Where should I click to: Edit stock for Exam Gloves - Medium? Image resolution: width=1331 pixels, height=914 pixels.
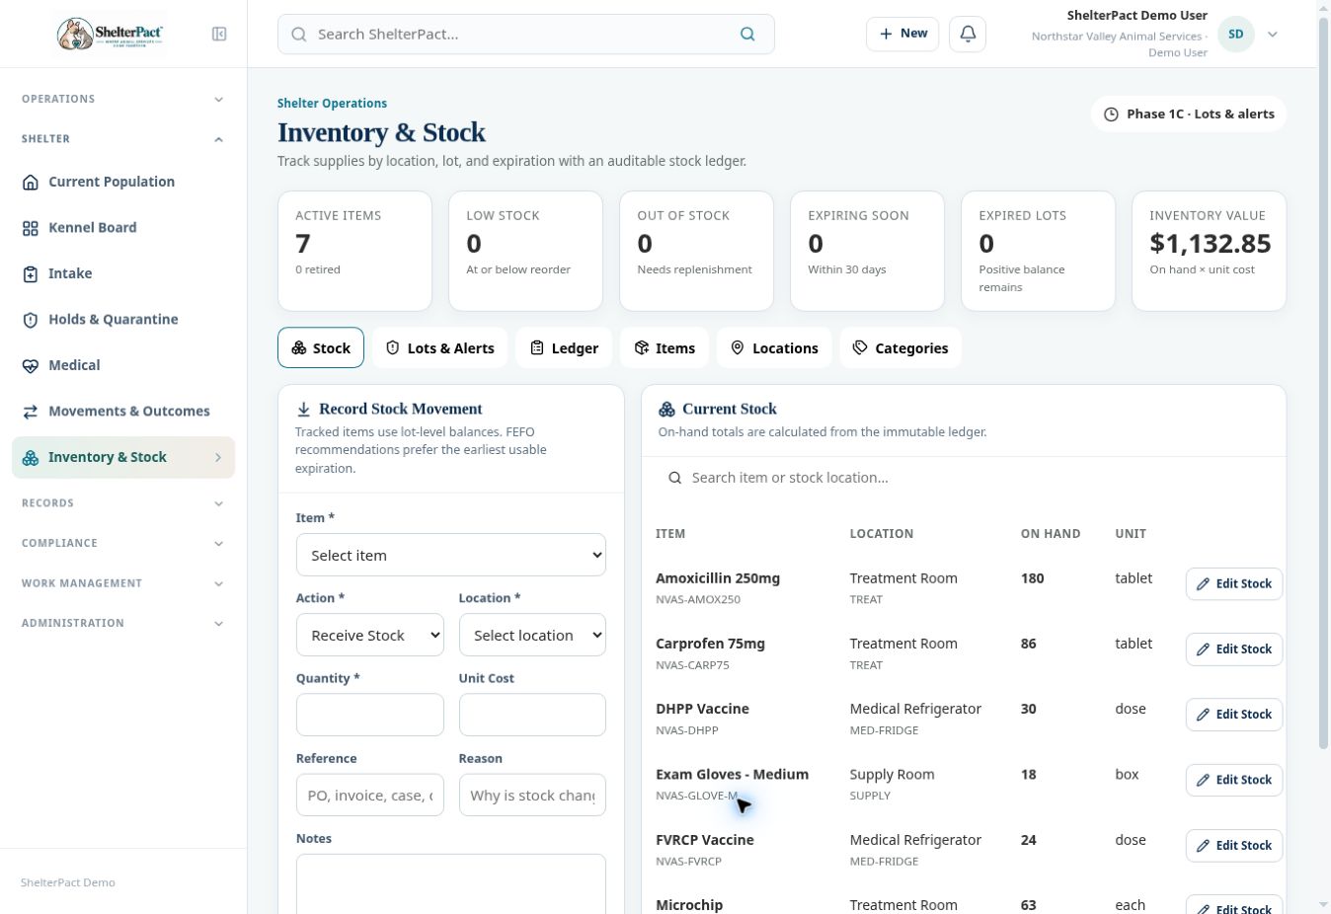coord(1234,780)
